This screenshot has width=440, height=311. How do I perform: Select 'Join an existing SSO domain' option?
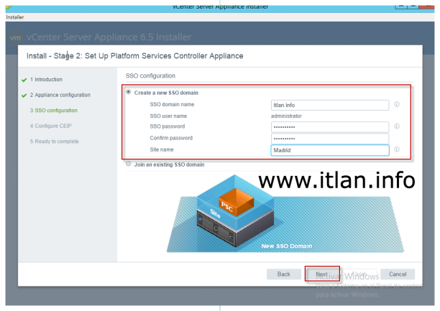[x=129, y=164]
